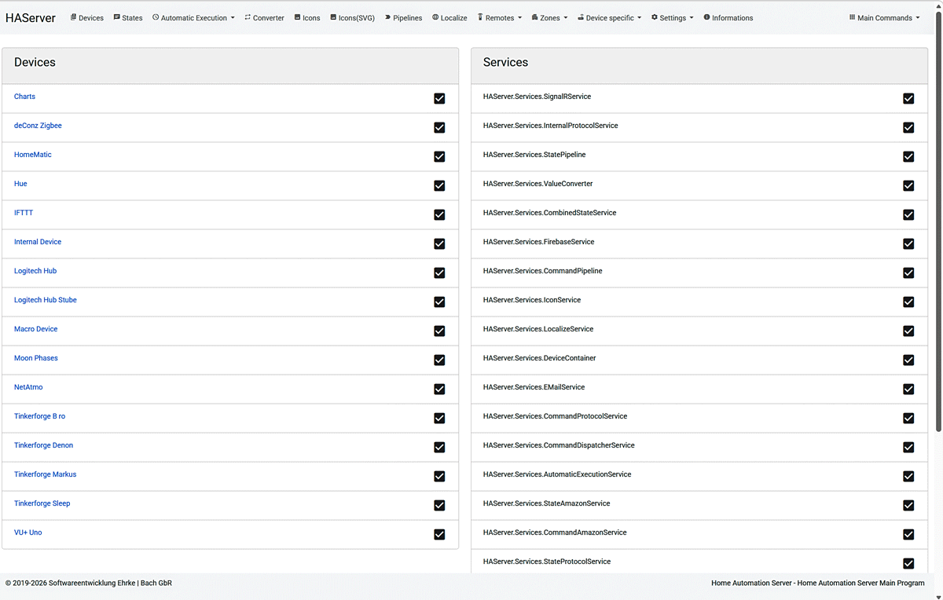Toggle the VU+ Uno checkbox

tap(439, 534)
